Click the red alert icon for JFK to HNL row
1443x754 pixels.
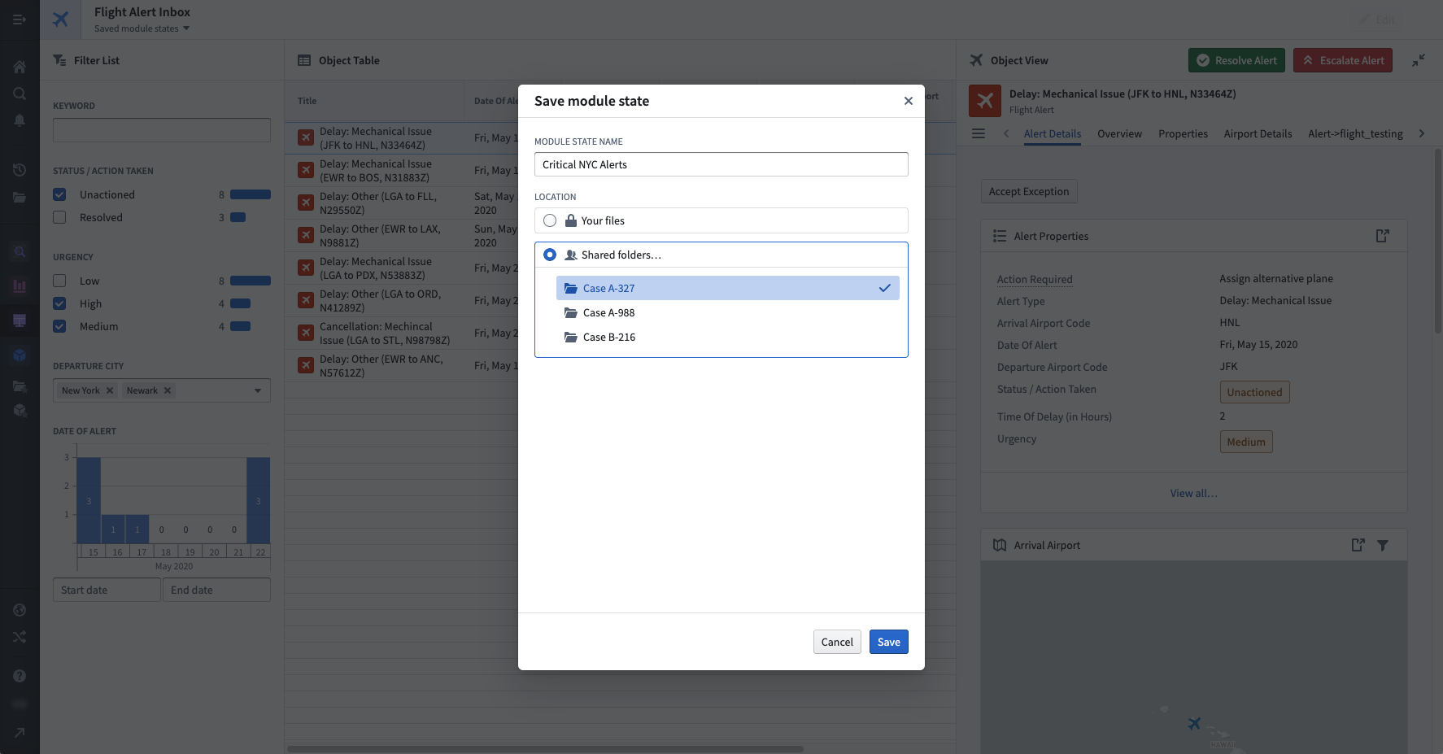tap(306, 137)
